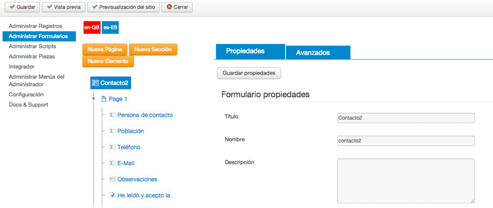Image resolution: width=493 pixels, height=208 pixels.
Task: Select the Contacto2 root tree item
Action: click(x=110, y=83)
